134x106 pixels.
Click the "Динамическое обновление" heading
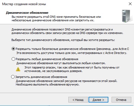(27, 13)
